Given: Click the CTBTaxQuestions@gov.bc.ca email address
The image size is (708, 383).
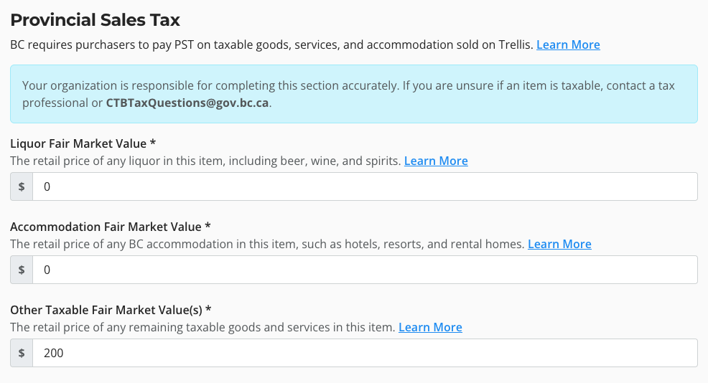Looking at the screenshot, I should (187, 103).
